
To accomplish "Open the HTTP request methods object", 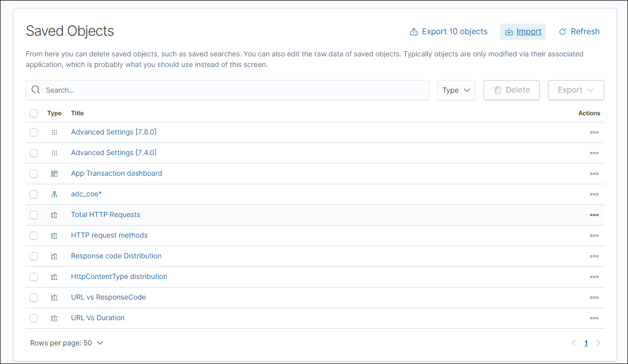I will pyautogui.click(x=109, y=236).
